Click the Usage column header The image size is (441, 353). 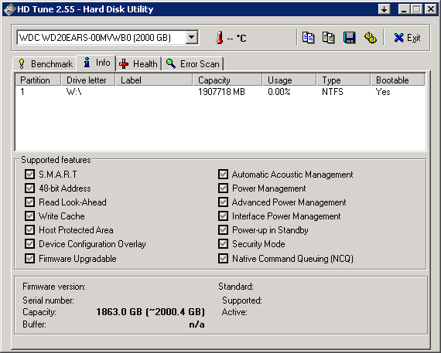pos(289,80)
